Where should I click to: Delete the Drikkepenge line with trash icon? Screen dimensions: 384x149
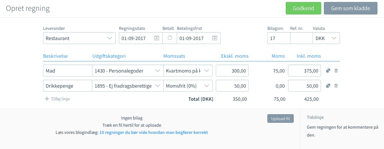[x=336, y=86]
